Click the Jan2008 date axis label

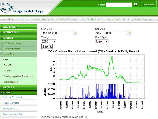pyautogui.click(x=108, y=105)
